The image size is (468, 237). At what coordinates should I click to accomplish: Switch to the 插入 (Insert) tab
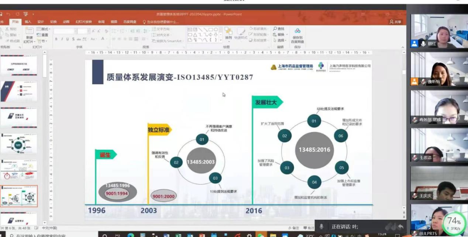click(x=28, y=22)
